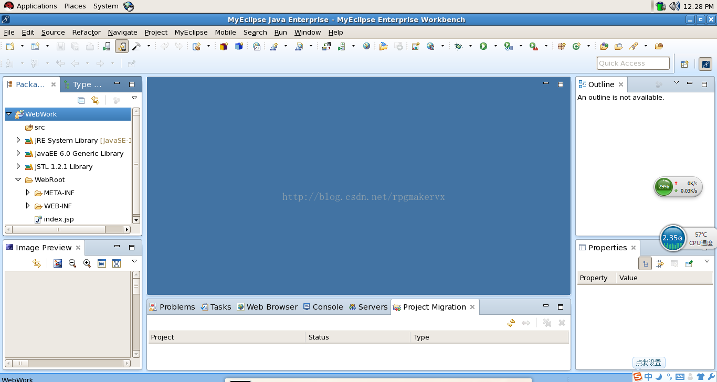
Task: Click the blue cube new module icon
Action: click(239, 46)
